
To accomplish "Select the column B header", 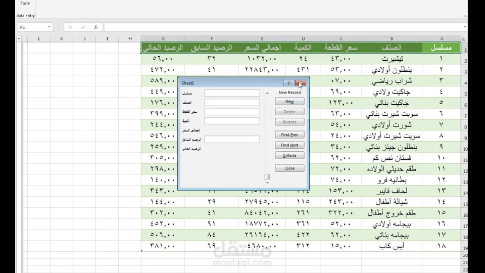I will coord(392,39).
